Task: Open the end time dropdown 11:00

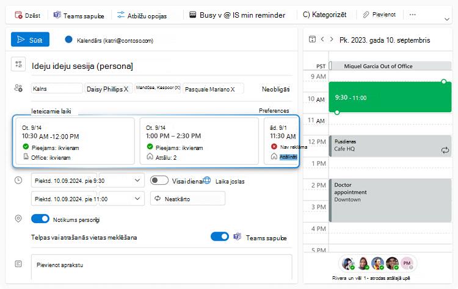Action: 122,199
